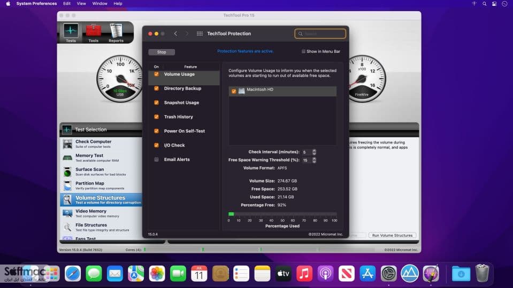Click the Search field in TechTool Protection
The height and width of the screenshot is (288, 513).
coord(320,34)
